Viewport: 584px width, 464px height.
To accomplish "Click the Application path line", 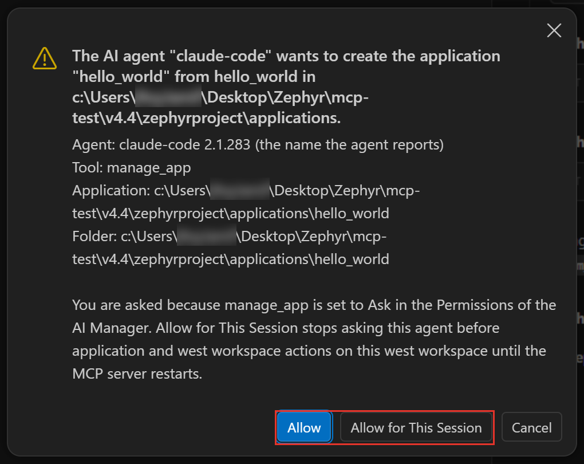I will [x=246, y=202].
